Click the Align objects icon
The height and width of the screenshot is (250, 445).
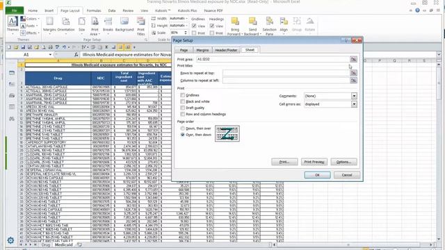coord(284,22)
